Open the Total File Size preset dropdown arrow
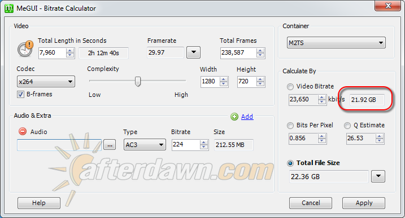The height and width of the screenshot is (218, 405). click(x=378, y=176)
